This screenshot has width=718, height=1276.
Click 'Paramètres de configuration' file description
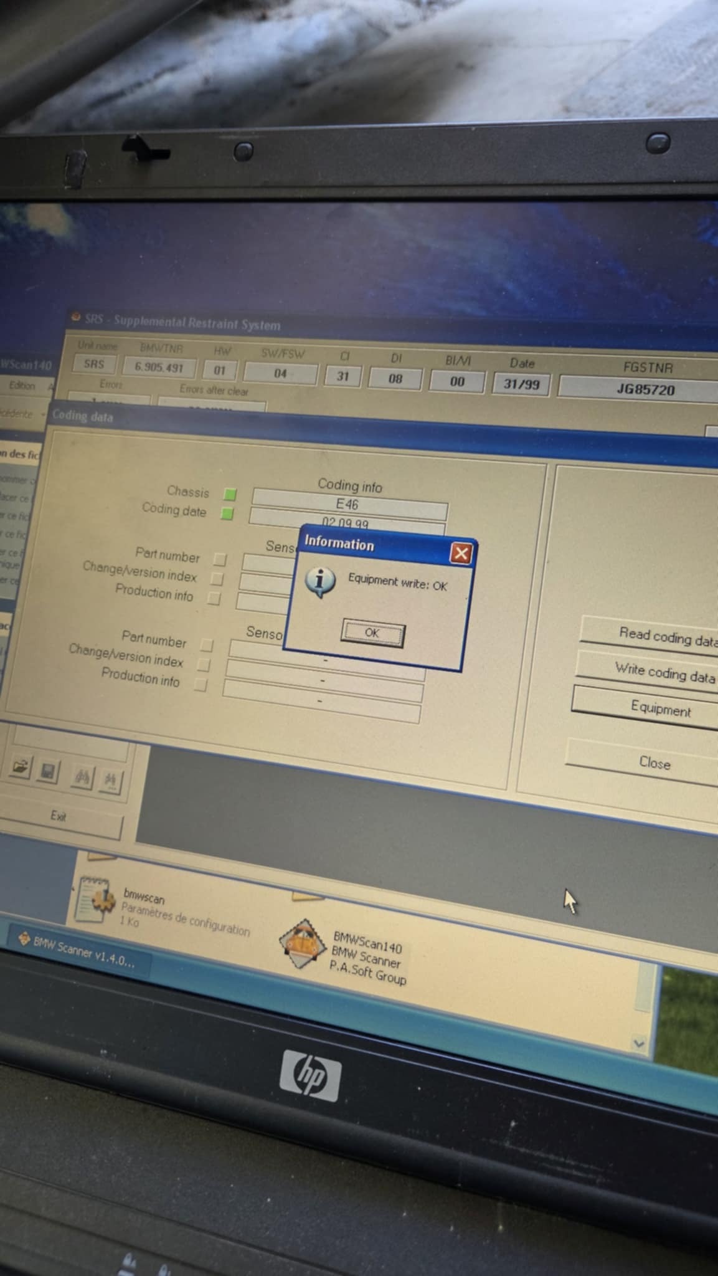[186, 920]
